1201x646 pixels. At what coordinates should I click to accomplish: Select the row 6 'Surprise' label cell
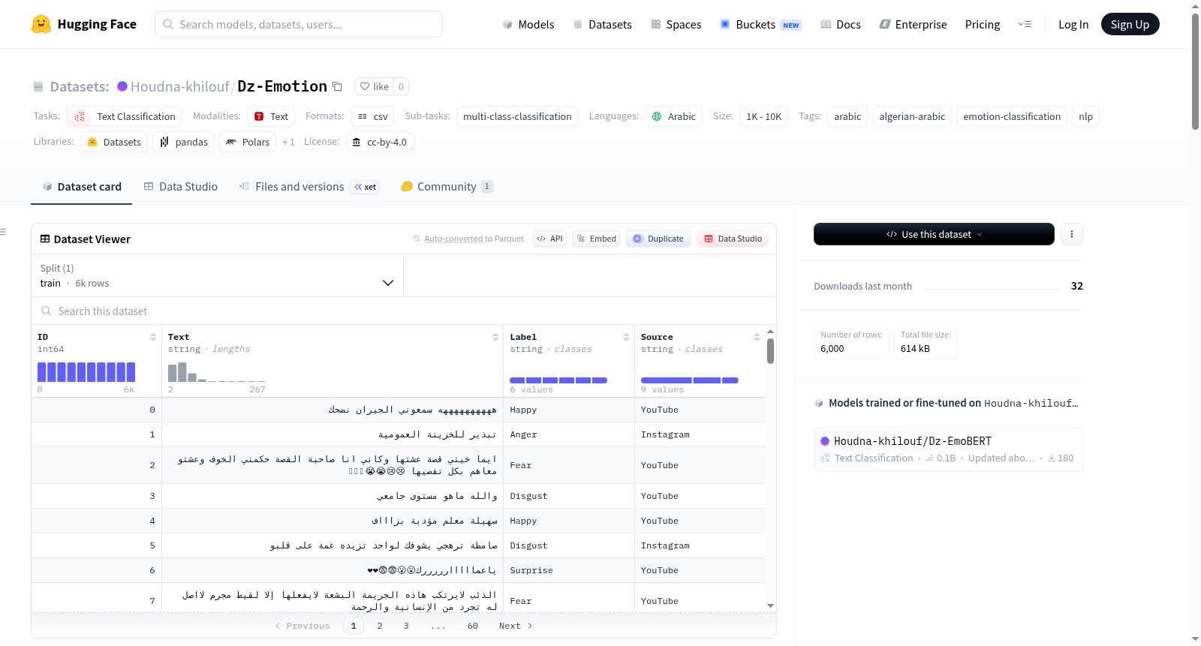click(x=569, y=570)
